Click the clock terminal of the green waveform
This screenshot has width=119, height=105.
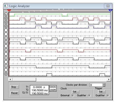pos(6,14)
